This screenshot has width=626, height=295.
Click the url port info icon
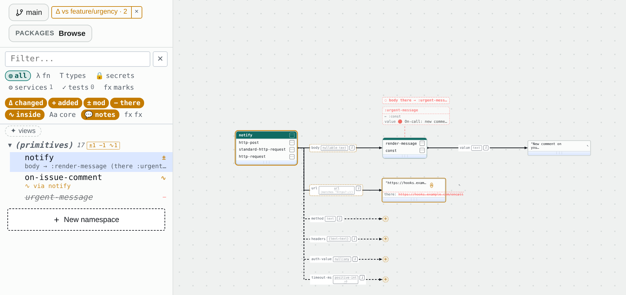coord(358,188)
